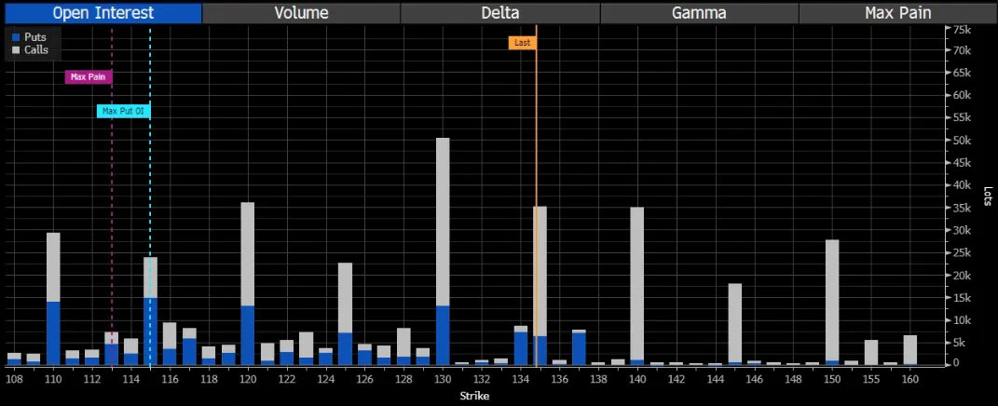The height and width of the screenshot is (406, 998).
Task: Click the bar at strike 140
Action: [637, 287]
